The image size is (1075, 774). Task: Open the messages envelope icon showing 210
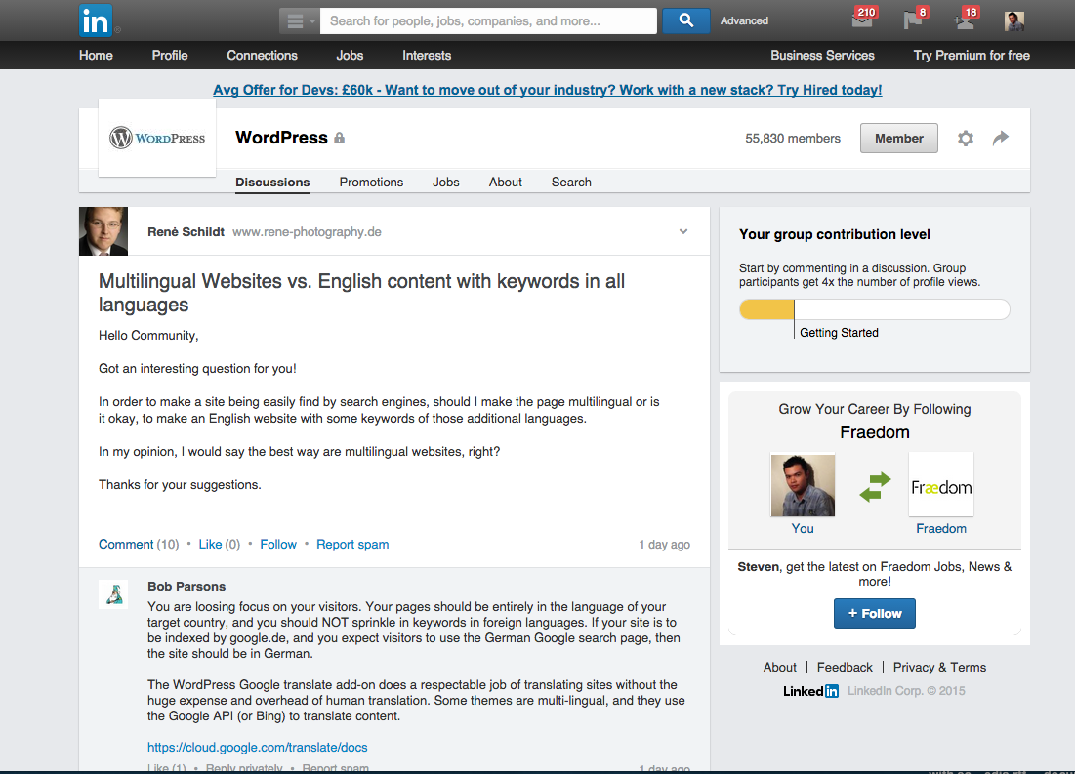[x=864, y=18]
